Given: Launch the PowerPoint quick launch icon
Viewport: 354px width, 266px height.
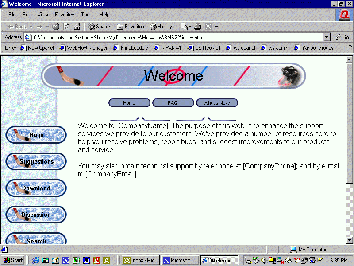Looking at the screenshot, I should pyautogui.click(x=96, y=260).
